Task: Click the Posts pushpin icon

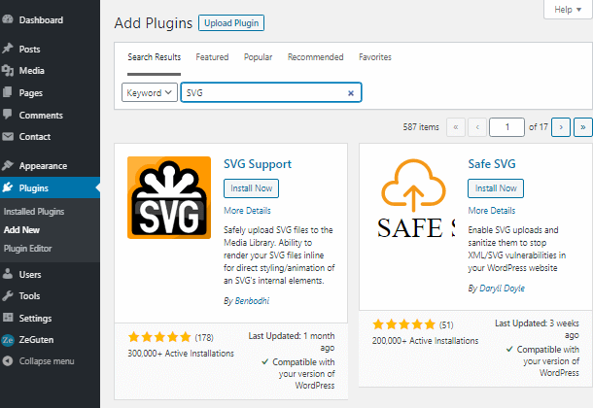Action: click(x=7, y=49)
